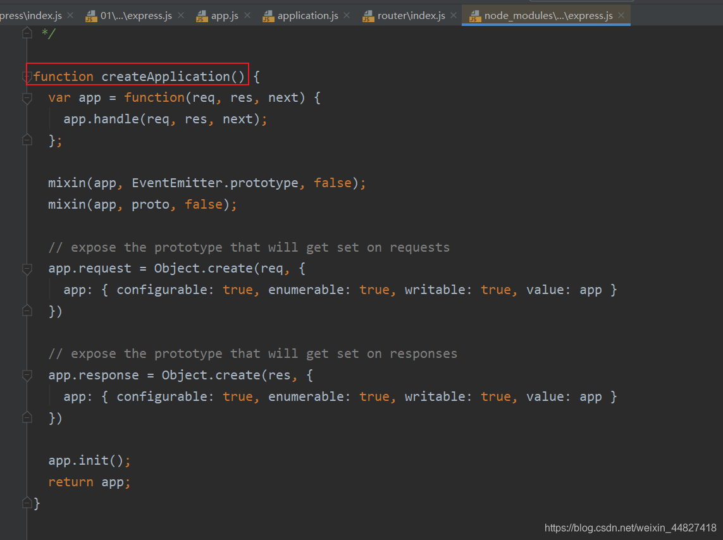Close the press\index.js tab
Viewport: 723px width, 540px height.
(70, 15)
